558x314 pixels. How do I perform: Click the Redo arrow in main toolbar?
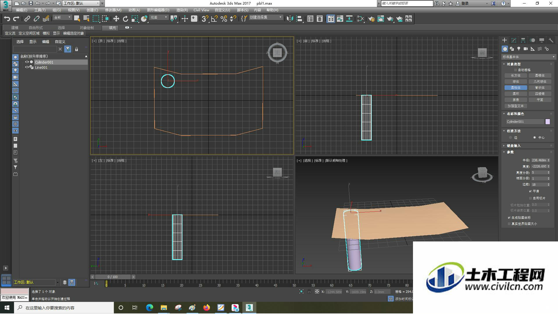click(x=16, y=19)
